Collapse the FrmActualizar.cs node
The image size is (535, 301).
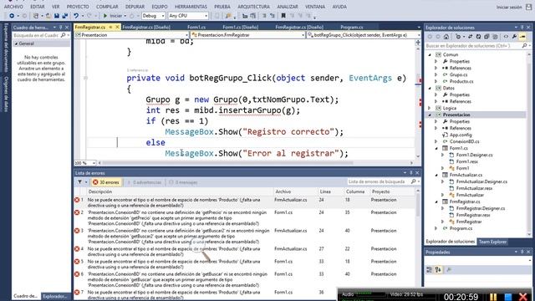tap(436, 175)
